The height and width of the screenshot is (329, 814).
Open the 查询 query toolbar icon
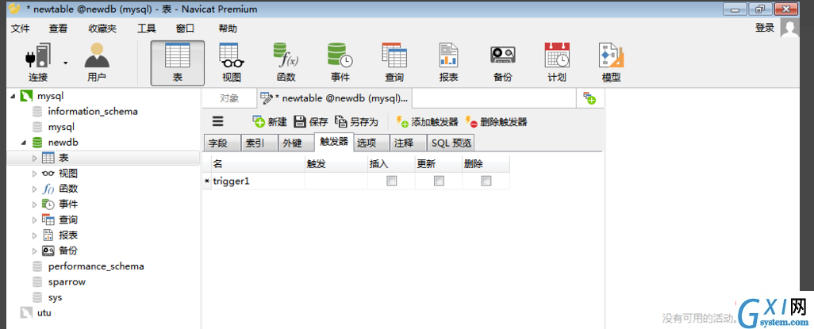394,63
